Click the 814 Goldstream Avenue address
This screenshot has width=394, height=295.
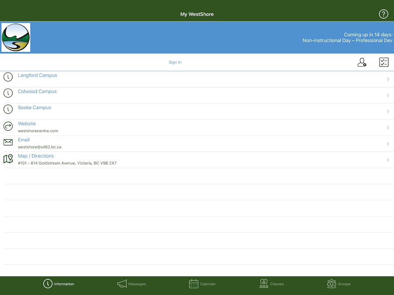click(x=67, y=163)
